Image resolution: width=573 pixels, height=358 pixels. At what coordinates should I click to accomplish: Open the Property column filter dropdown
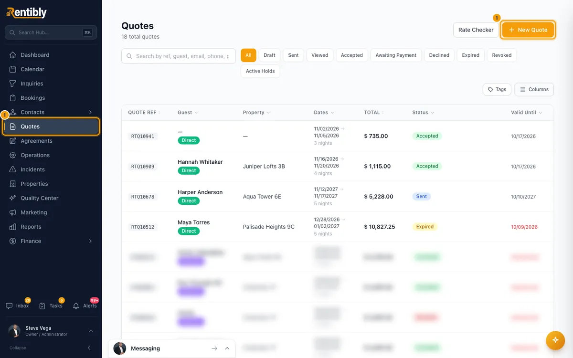(268, 113)
